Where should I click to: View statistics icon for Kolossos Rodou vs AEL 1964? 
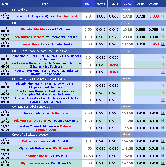pyautogui.click(x=163, y=141)
